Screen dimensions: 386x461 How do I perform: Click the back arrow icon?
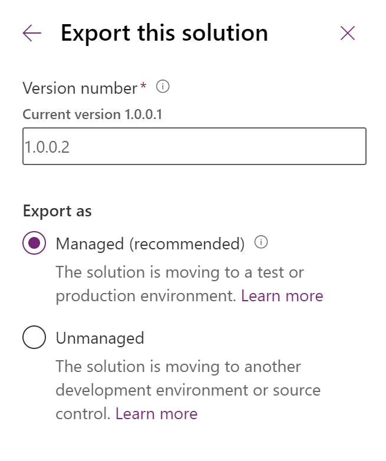32,34
